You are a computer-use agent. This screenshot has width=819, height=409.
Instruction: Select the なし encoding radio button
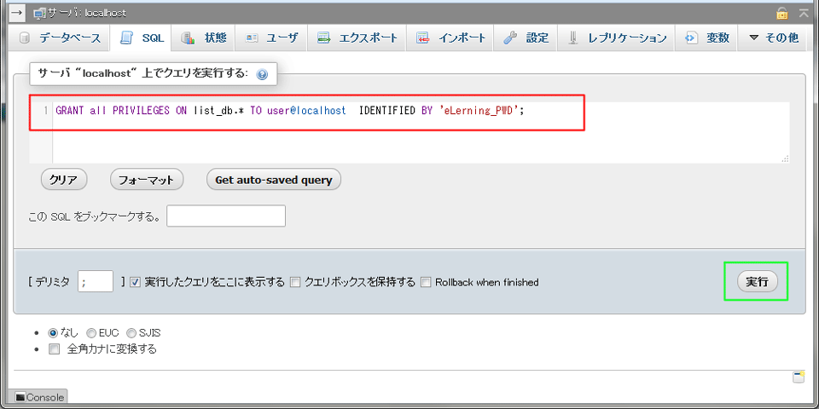53,333
